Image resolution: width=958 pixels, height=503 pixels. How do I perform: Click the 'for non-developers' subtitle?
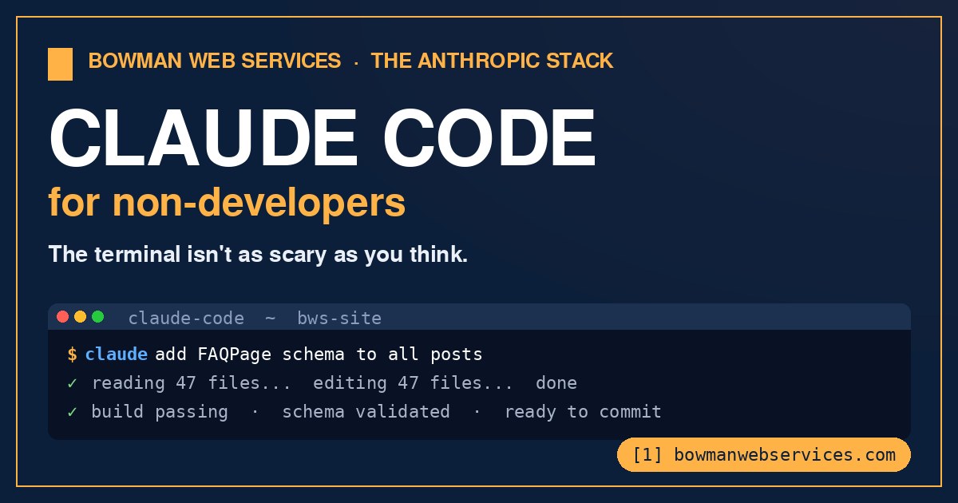[228, 203]
